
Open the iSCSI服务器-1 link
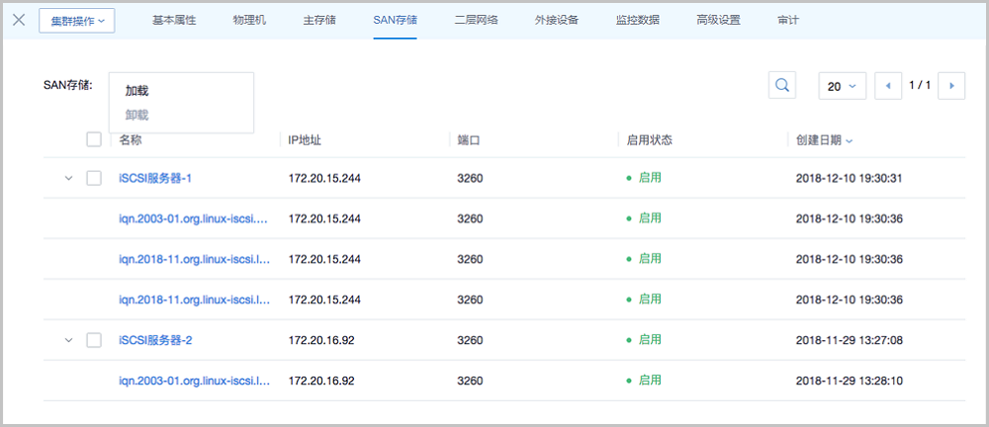155,178
